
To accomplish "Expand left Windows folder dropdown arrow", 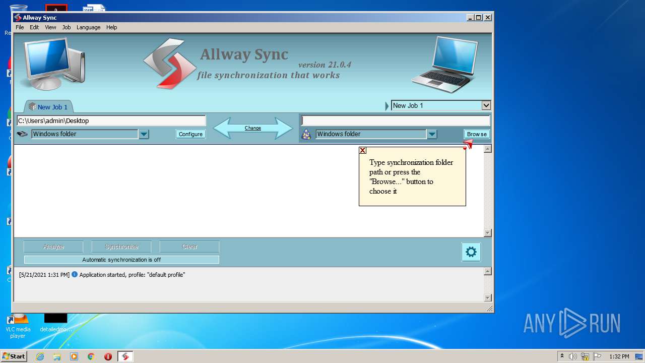I will pos(144,134).
